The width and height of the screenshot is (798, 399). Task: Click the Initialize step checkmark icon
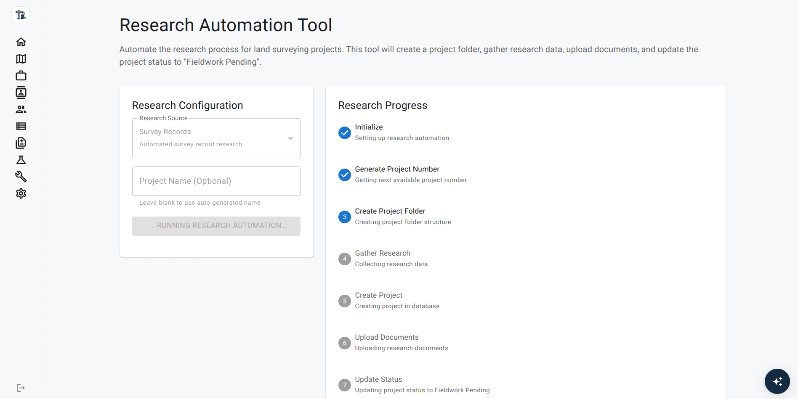[345, 133]
